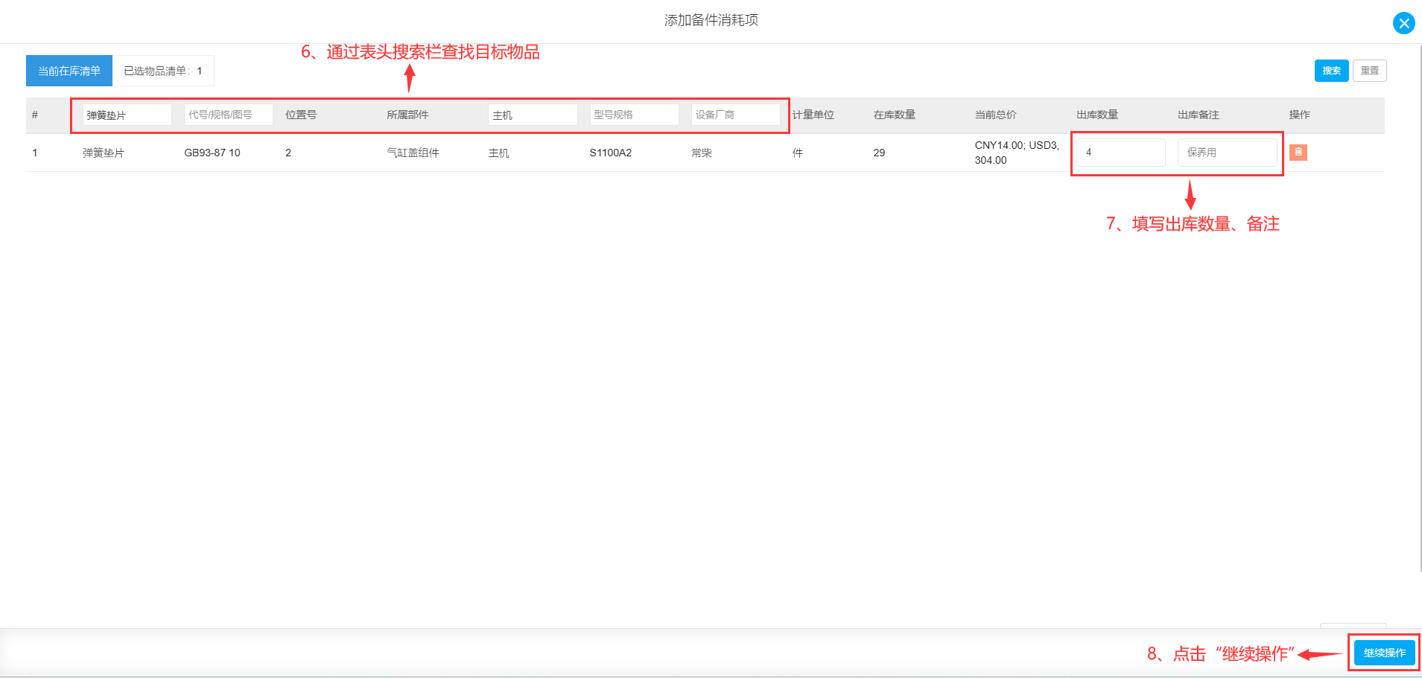Select the GB93-87 10 cell
Screen dimensions: 1422x678
(212, 153)
